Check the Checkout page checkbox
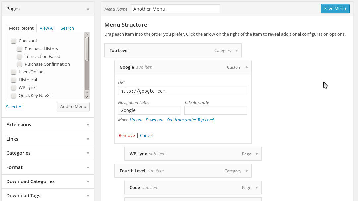The height and width of the screenshot is (201, 358). click(14, 41)
